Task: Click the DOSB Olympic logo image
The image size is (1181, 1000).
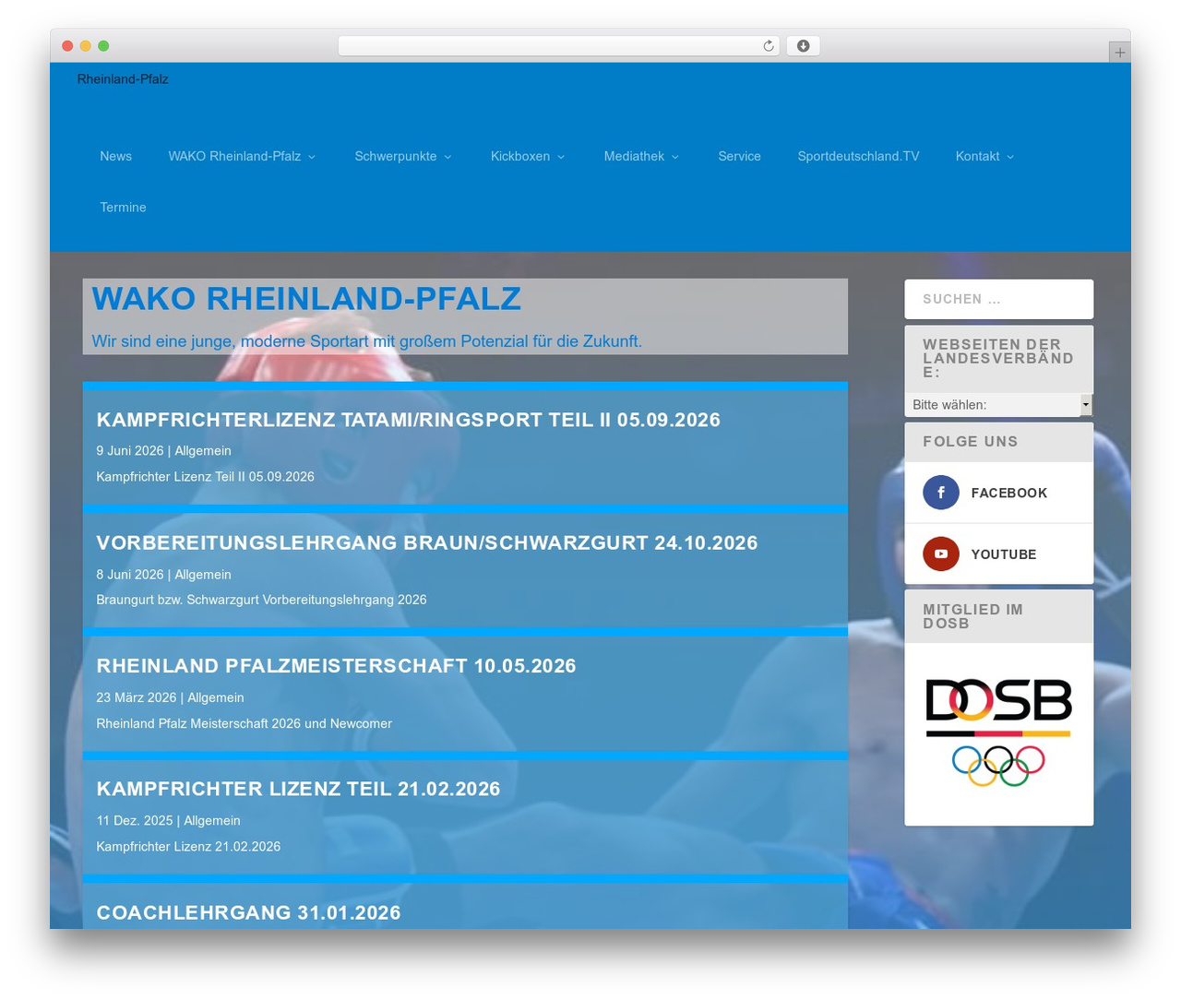Action: click(x=999, y=732)
